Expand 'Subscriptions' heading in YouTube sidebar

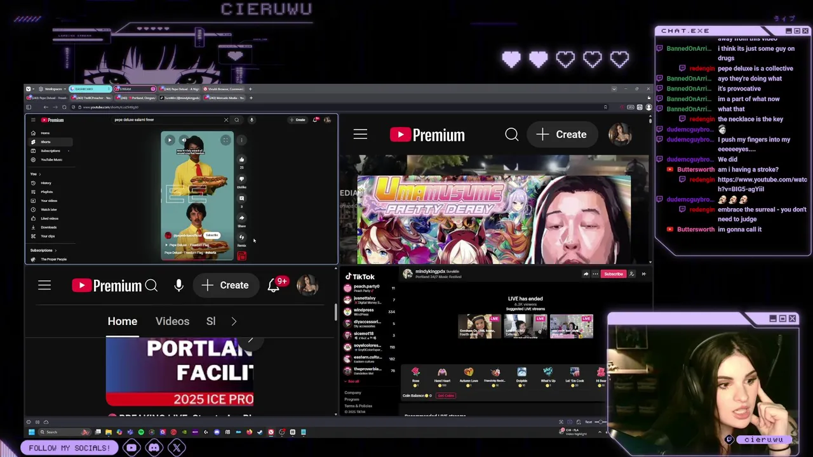(43, 251)
